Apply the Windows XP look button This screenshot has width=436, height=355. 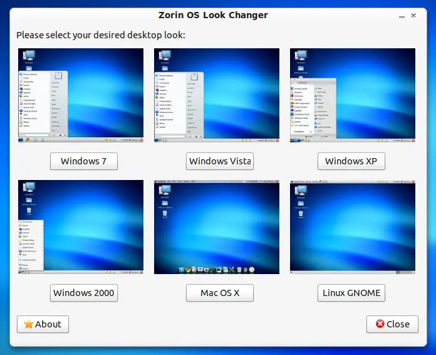[x=351, y=161]
